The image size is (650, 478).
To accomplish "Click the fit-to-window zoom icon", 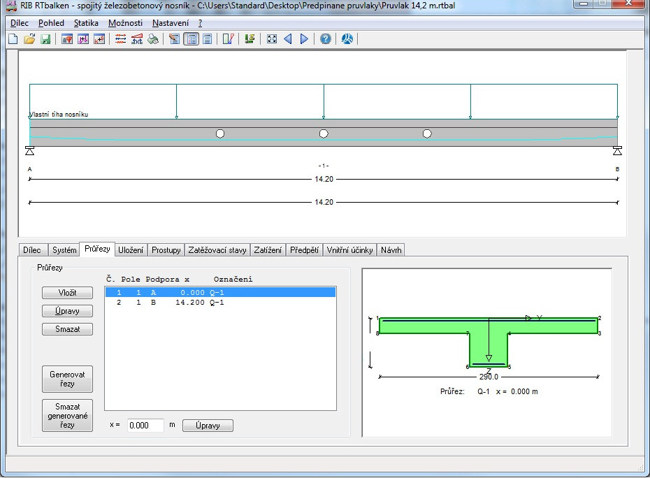I will click(272, 39).
